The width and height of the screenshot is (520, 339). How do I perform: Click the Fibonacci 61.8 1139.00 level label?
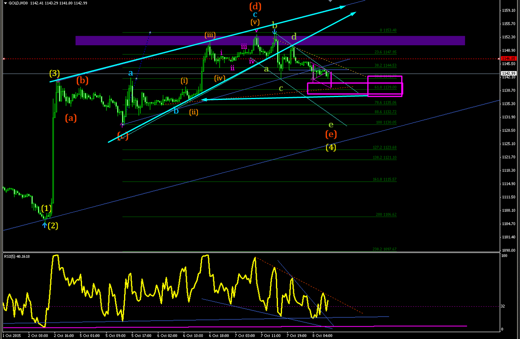(386, 87)
